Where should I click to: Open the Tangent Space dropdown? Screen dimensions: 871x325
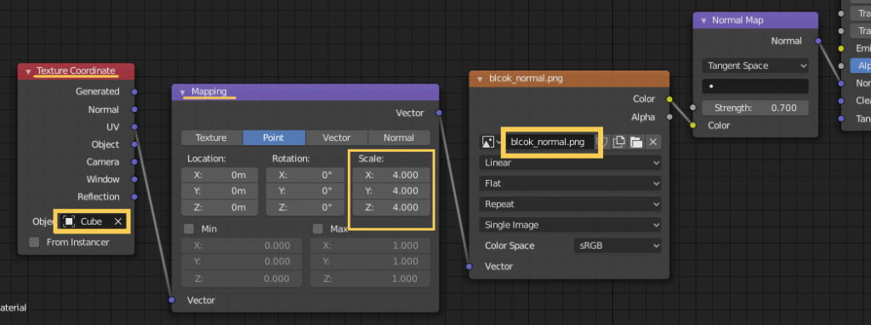coord(755,66)
